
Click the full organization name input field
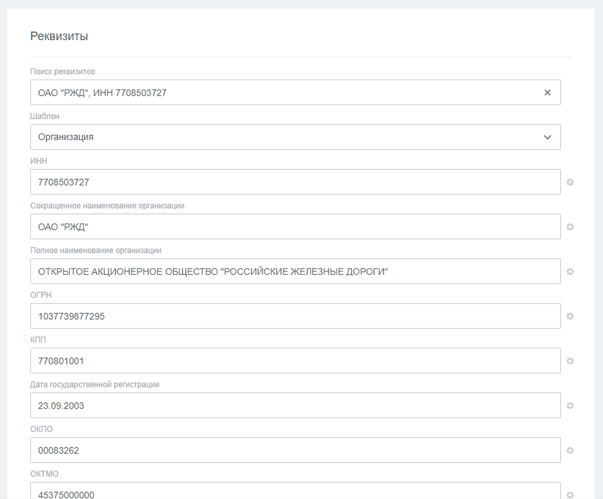coord(296,271)
